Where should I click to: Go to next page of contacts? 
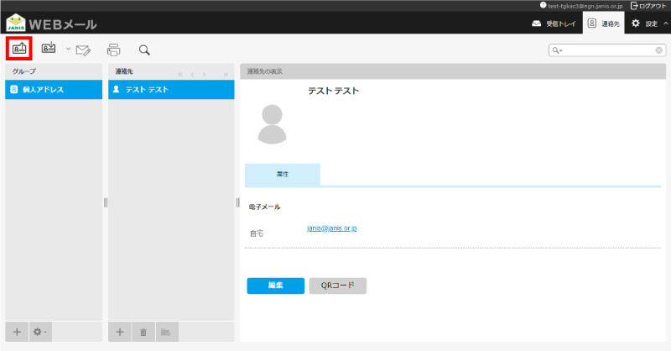point(204,75)
